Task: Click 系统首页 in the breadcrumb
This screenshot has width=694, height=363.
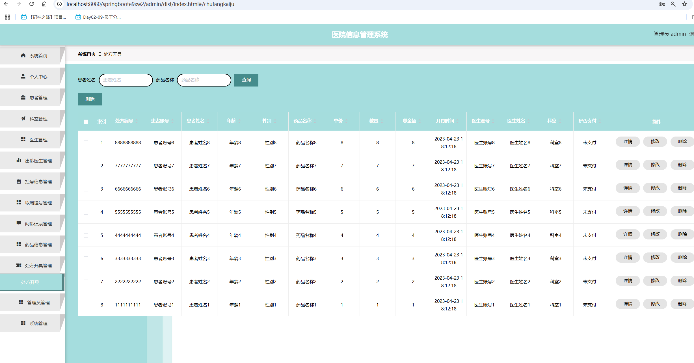Action: pyautogui.click(x=87, y=54)
